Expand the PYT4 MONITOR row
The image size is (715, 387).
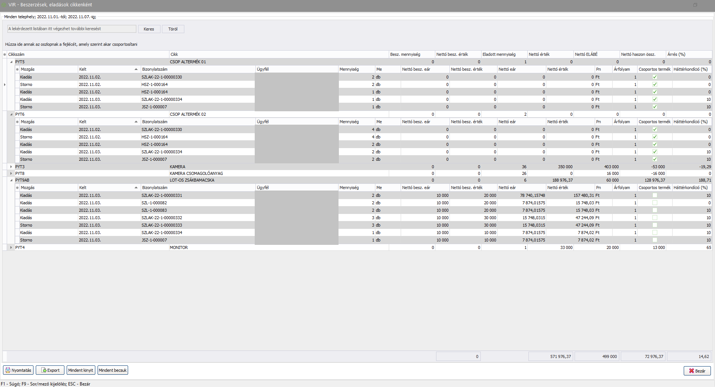[11, 247]
